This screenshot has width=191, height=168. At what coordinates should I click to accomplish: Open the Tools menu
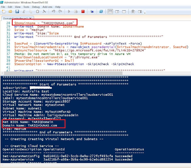(x=26, y=7)
